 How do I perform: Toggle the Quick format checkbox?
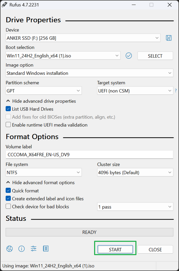[8, 191]
